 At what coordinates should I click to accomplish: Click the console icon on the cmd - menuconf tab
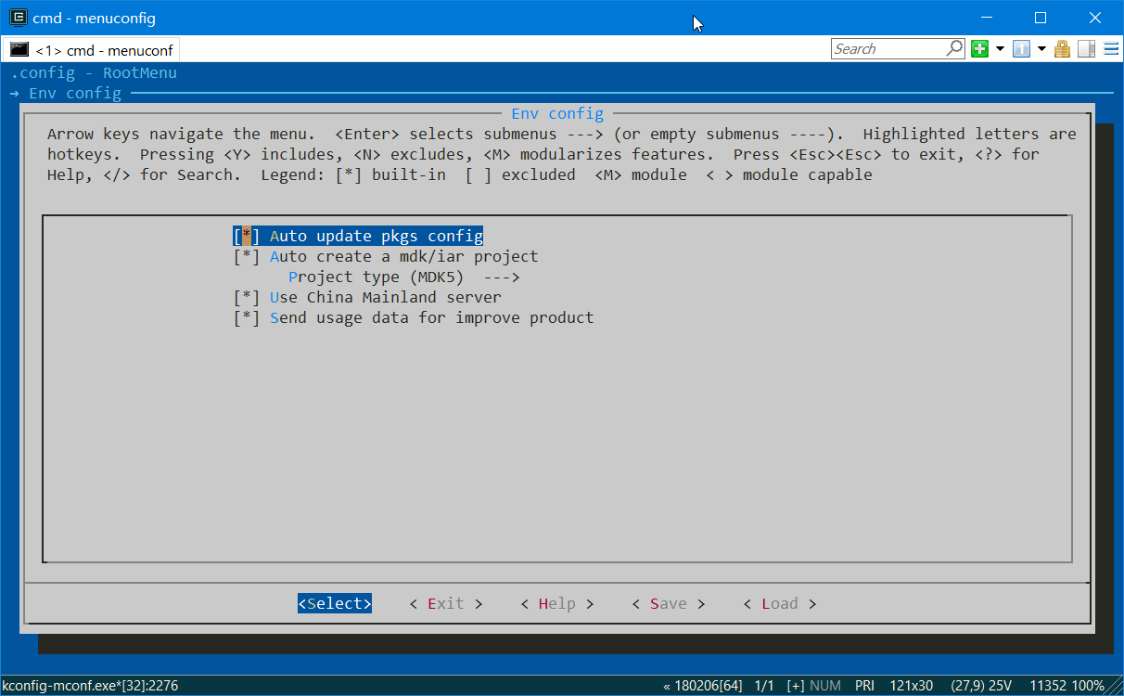[x=19, y=49]
